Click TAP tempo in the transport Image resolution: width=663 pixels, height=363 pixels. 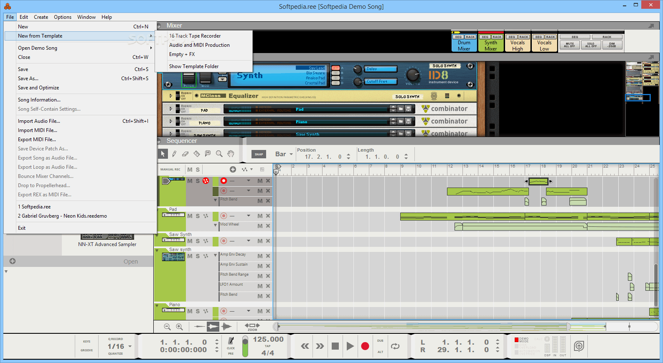click(268, 346)
